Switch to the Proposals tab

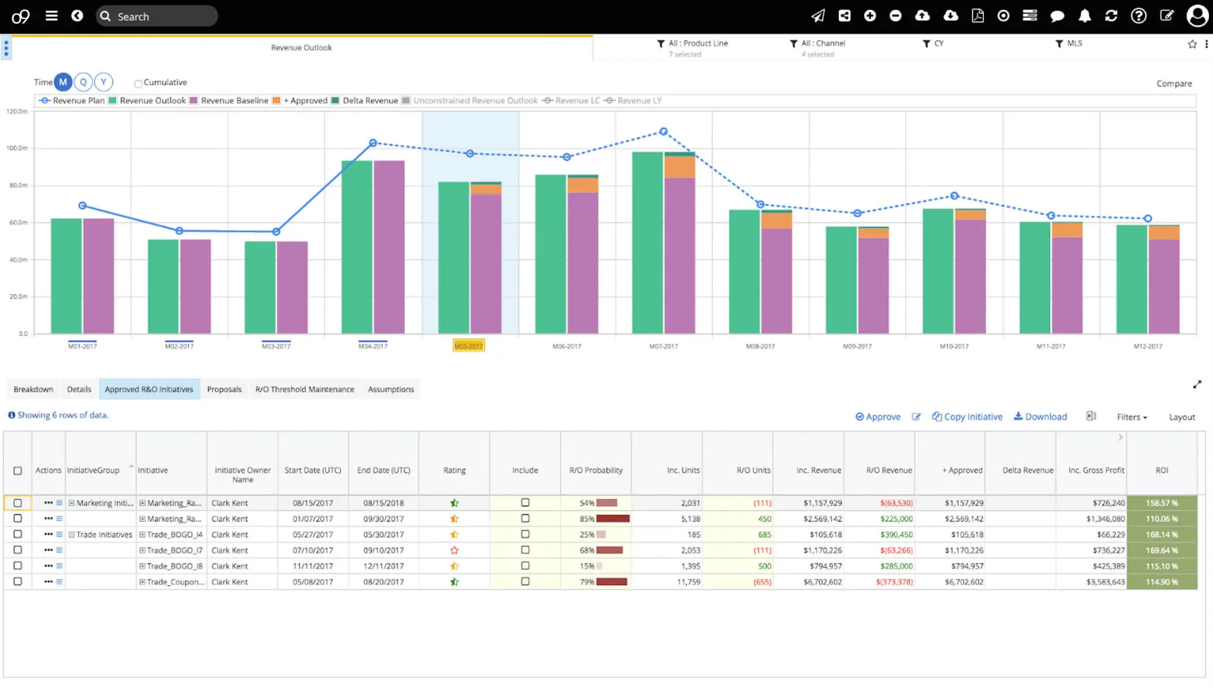tap(224, 389)
